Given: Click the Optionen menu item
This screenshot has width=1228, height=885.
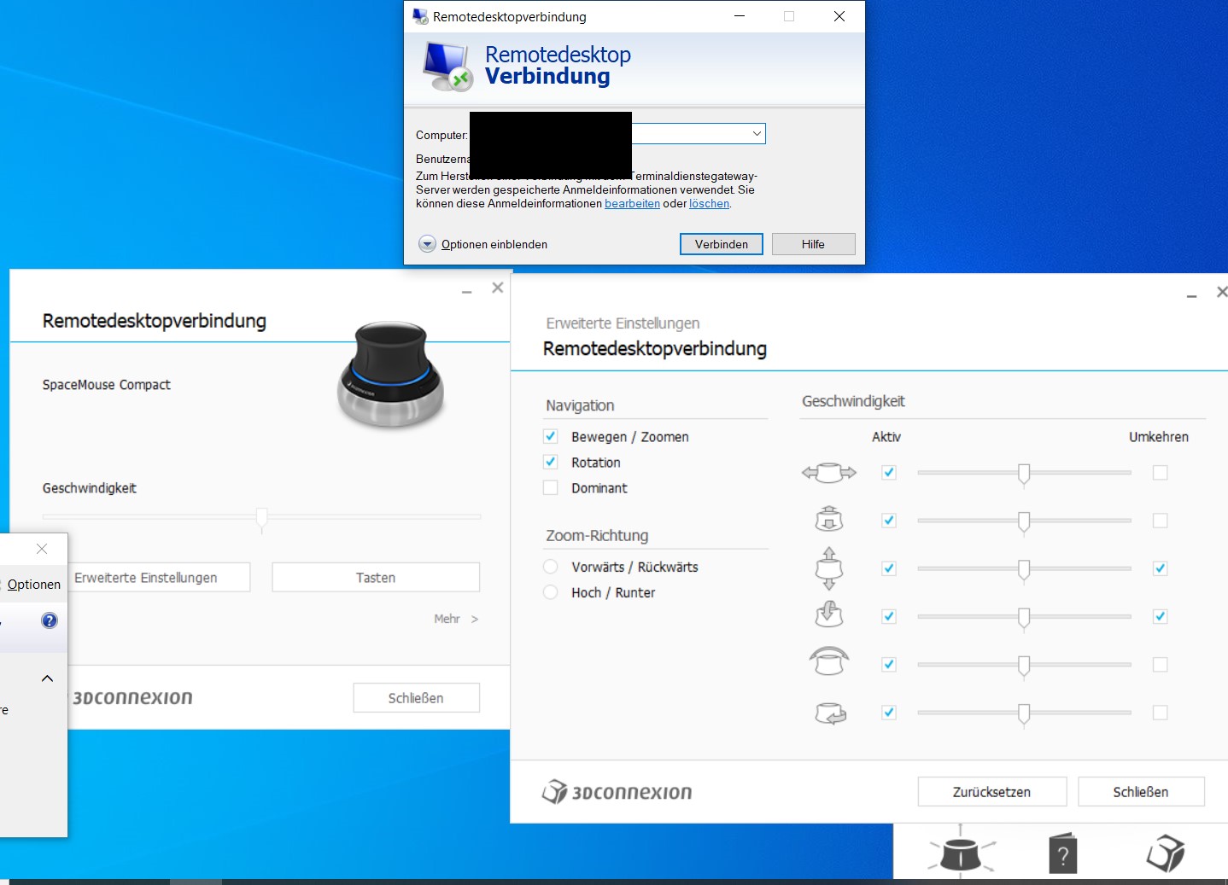Looking at the screenshot, I should [34, 585].
